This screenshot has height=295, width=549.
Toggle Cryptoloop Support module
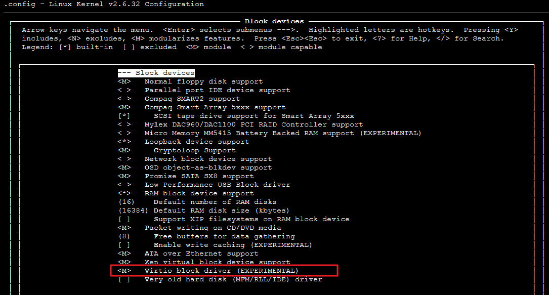coord(124,150)
